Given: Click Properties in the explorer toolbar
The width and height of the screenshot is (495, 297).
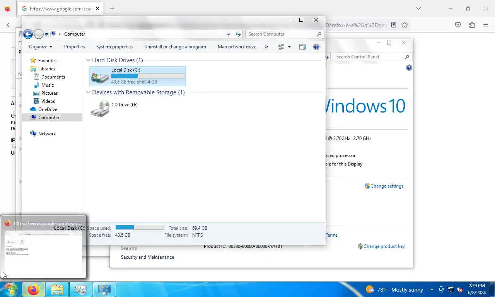Looking at the screenshot, I should (x=74, y=47).
